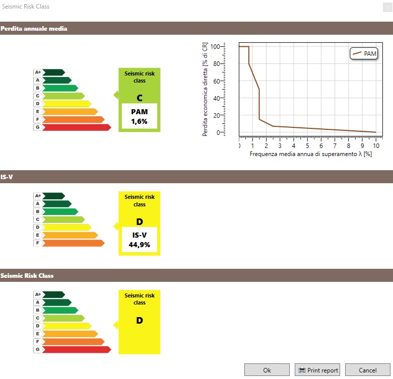Click the Cancel button
The height and width of the screenshot is (379, 393).
367,370
